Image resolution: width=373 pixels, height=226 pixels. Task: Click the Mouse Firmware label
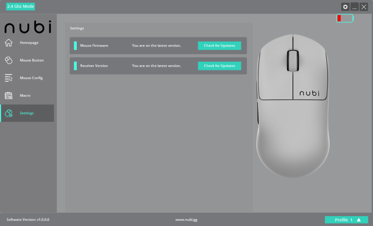pos(94,46)
